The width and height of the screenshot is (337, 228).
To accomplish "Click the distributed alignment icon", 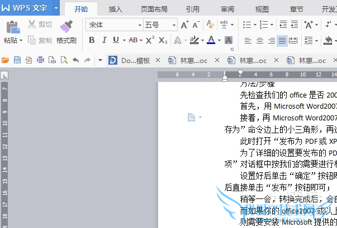I will click(293, 40).
